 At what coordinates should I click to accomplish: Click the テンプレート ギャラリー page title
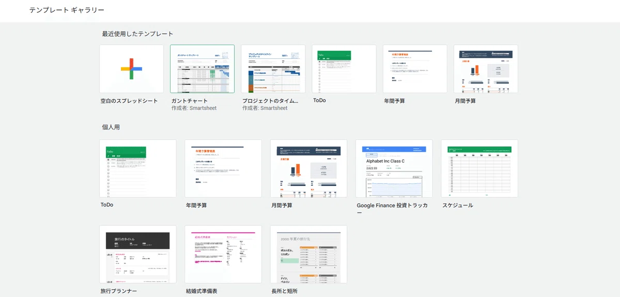tap(67, 10)
